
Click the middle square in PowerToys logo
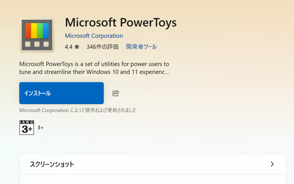coord(37,44)
